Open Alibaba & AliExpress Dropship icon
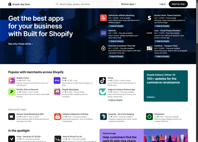Viewport: 198px width, 142px height. tap(57, 116)
